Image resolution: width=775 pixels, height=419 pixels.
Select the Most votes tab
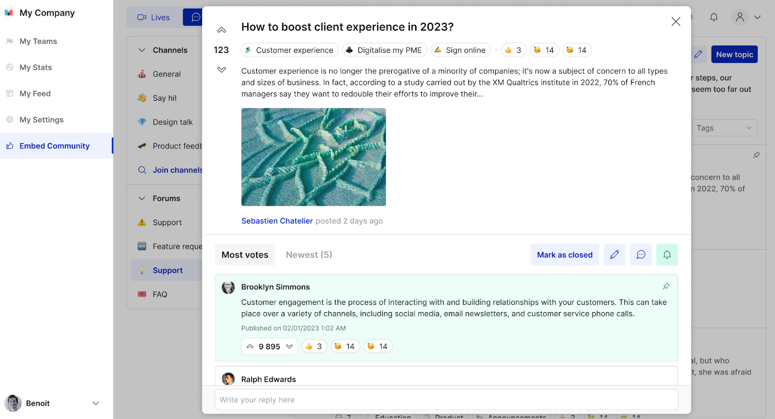(245, 254)
